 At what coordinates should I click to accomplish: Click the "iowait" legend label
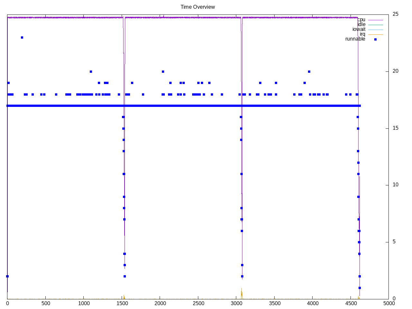click(359, 29)
